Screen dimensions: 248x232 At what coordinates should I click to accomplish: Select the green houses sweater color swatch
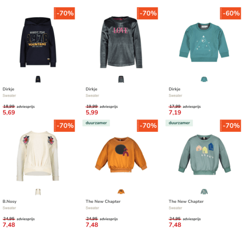[204, 192]
